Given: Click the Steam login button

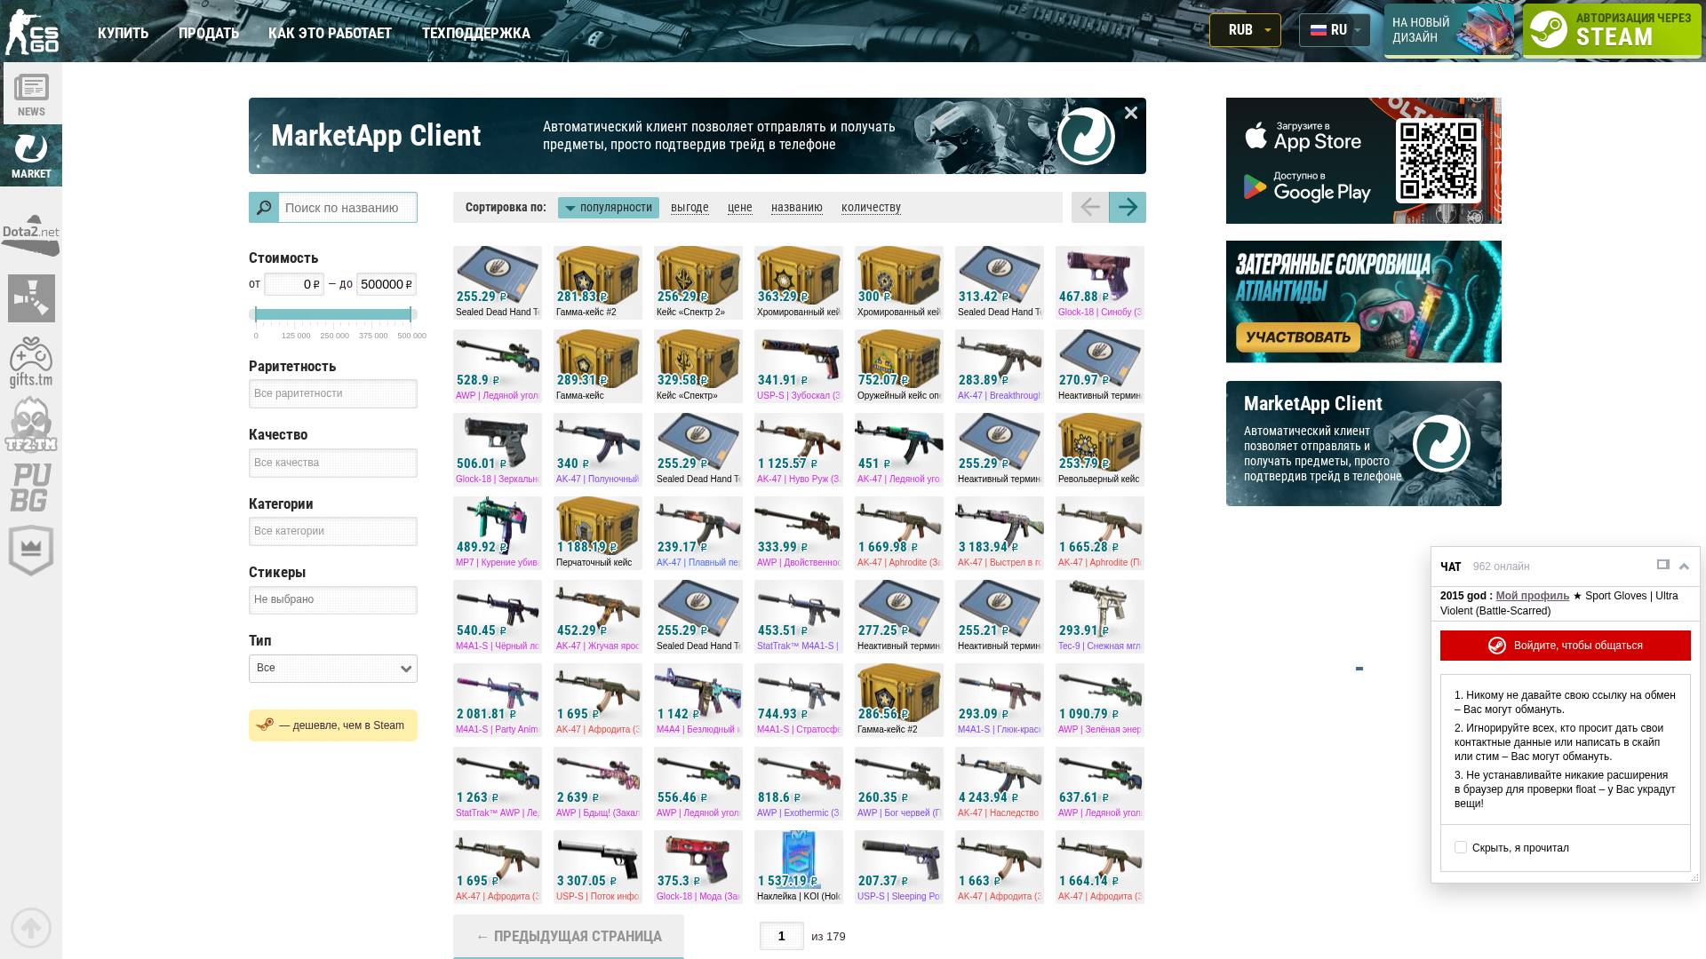Looking at the screenshot, I should [x=1612, y=30].
